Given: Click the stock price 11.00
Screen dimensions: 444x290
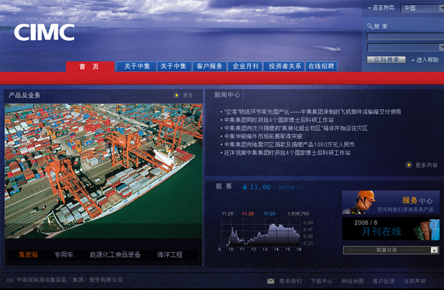Looking at the screenshot, I should 260,187.
